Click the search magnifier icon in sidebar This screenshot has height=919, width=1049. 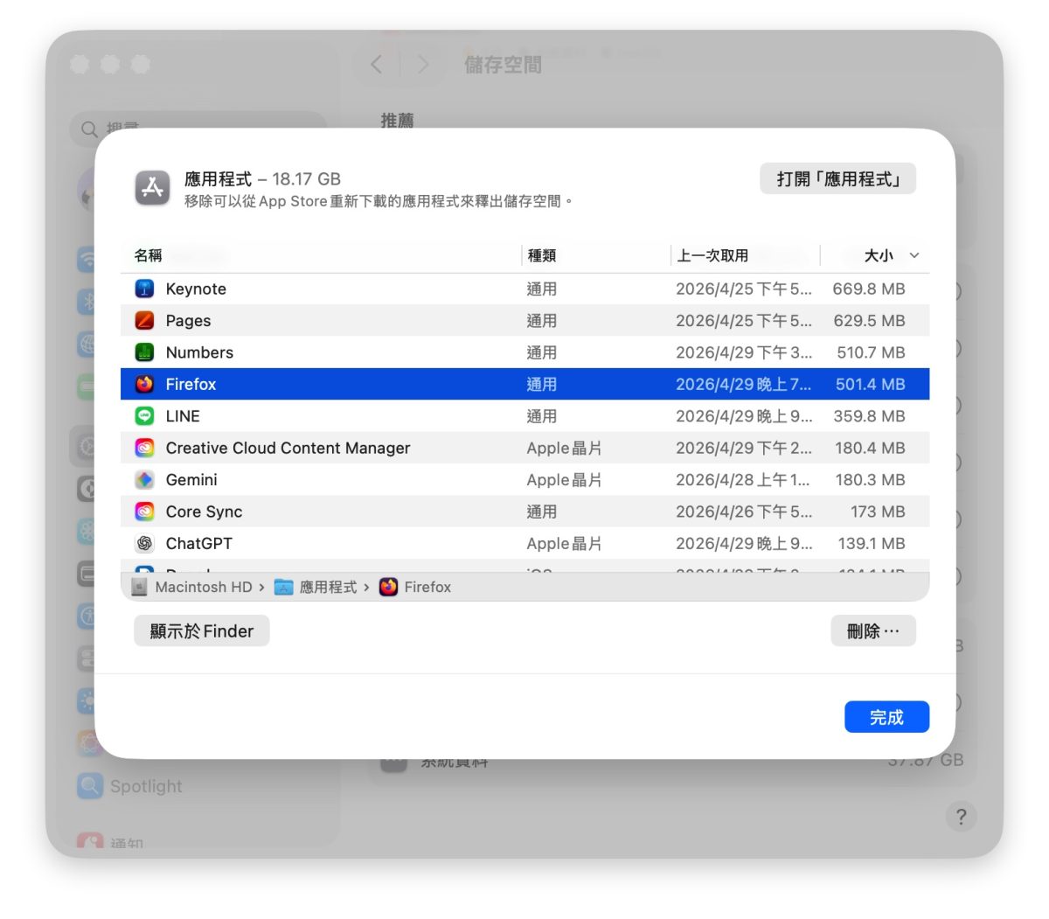coord(89,129)
